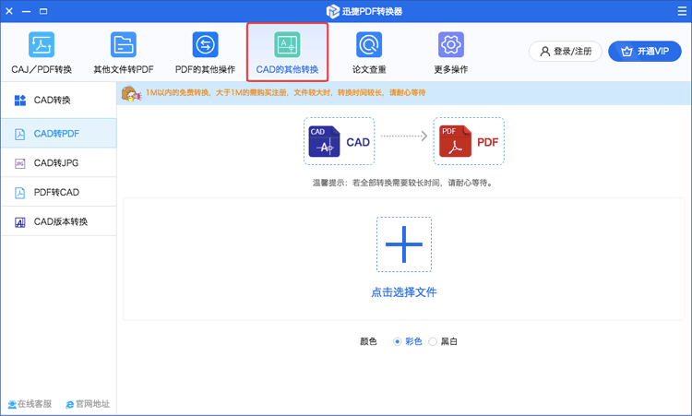692x416 pixels.
Task: Click the orange notice text about 1M限制
Action: [x=285, y=92]
